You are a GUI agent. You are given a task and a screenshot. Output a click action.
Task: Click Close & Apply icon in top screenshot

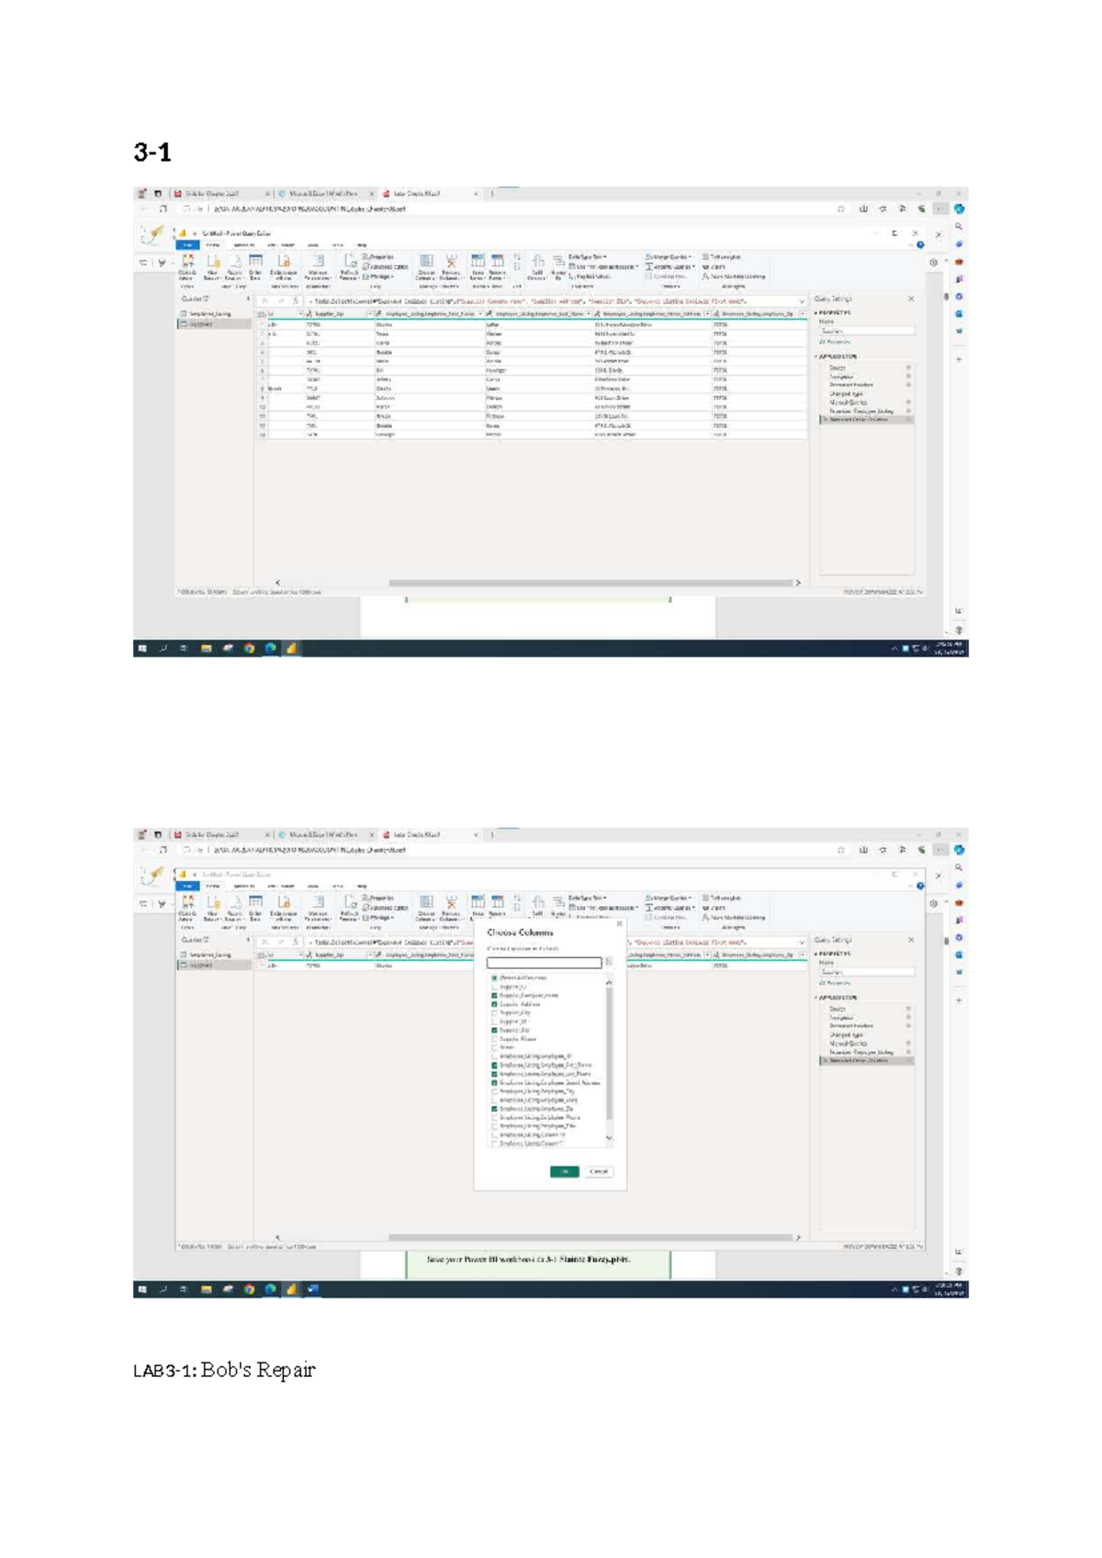click(187, 262)
